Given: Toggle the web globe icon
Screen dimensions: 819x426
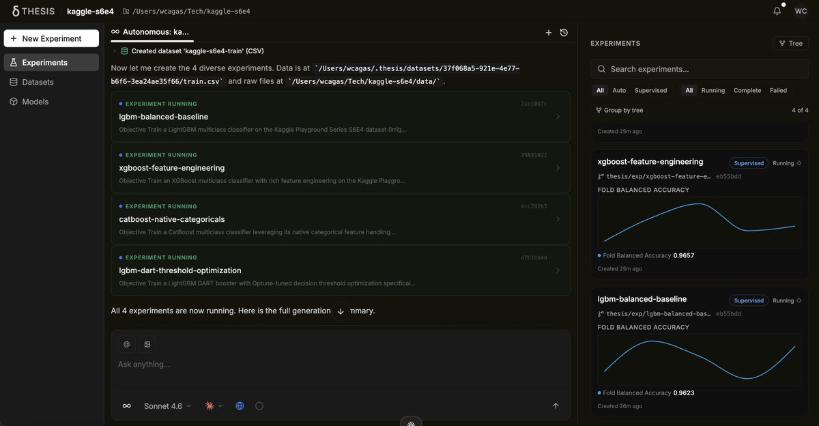Looking at the screenshot, I should click(240, 406).
